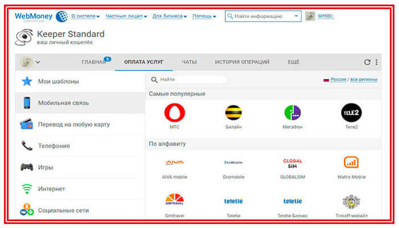
Task: Click the Найти информацию search field
Action: pyautogui.click(x=263, y=16)
